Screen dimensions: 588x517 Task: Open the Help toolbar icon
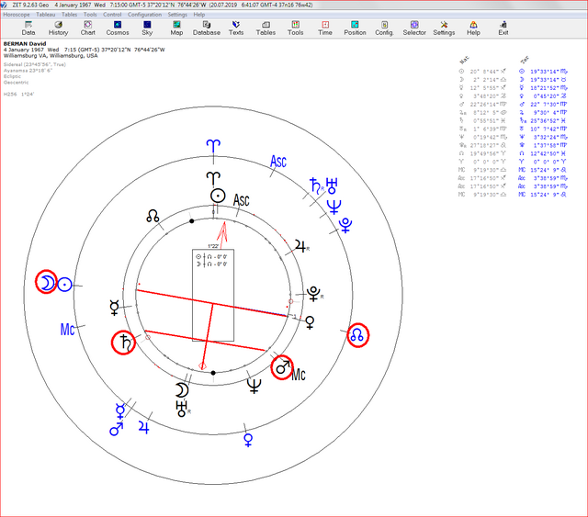473,28
